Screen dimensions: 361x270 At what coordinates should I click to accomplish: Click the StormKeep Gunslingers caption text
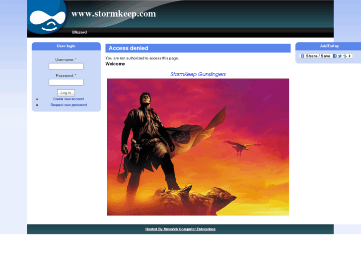[x=198, y=74]
